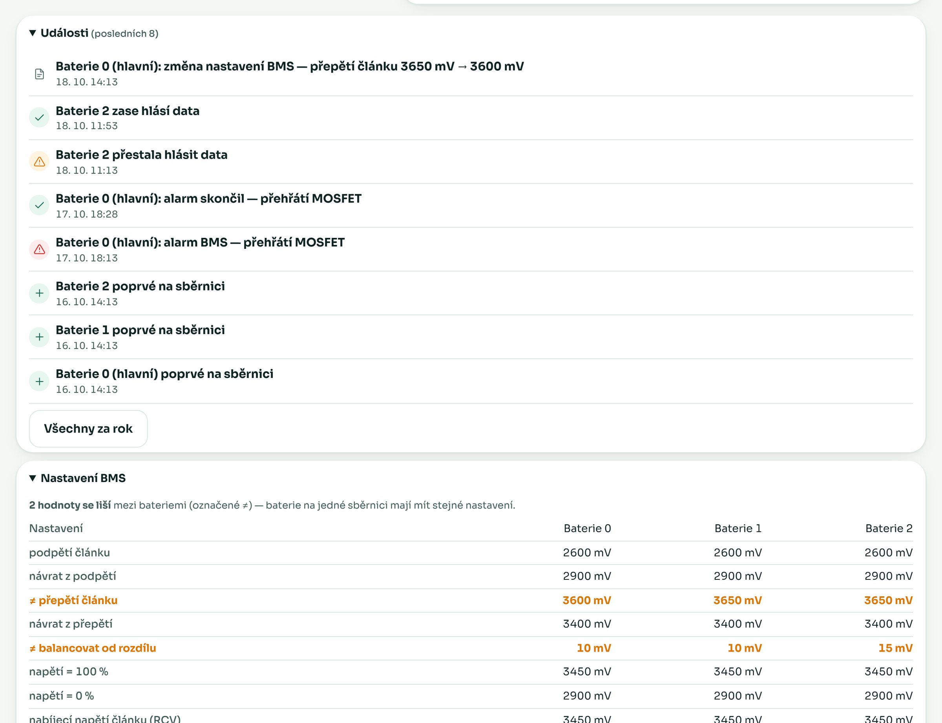Open Všechny za rok events button
The height and width of the screenshot is (723, 942).
coord(88,429)
